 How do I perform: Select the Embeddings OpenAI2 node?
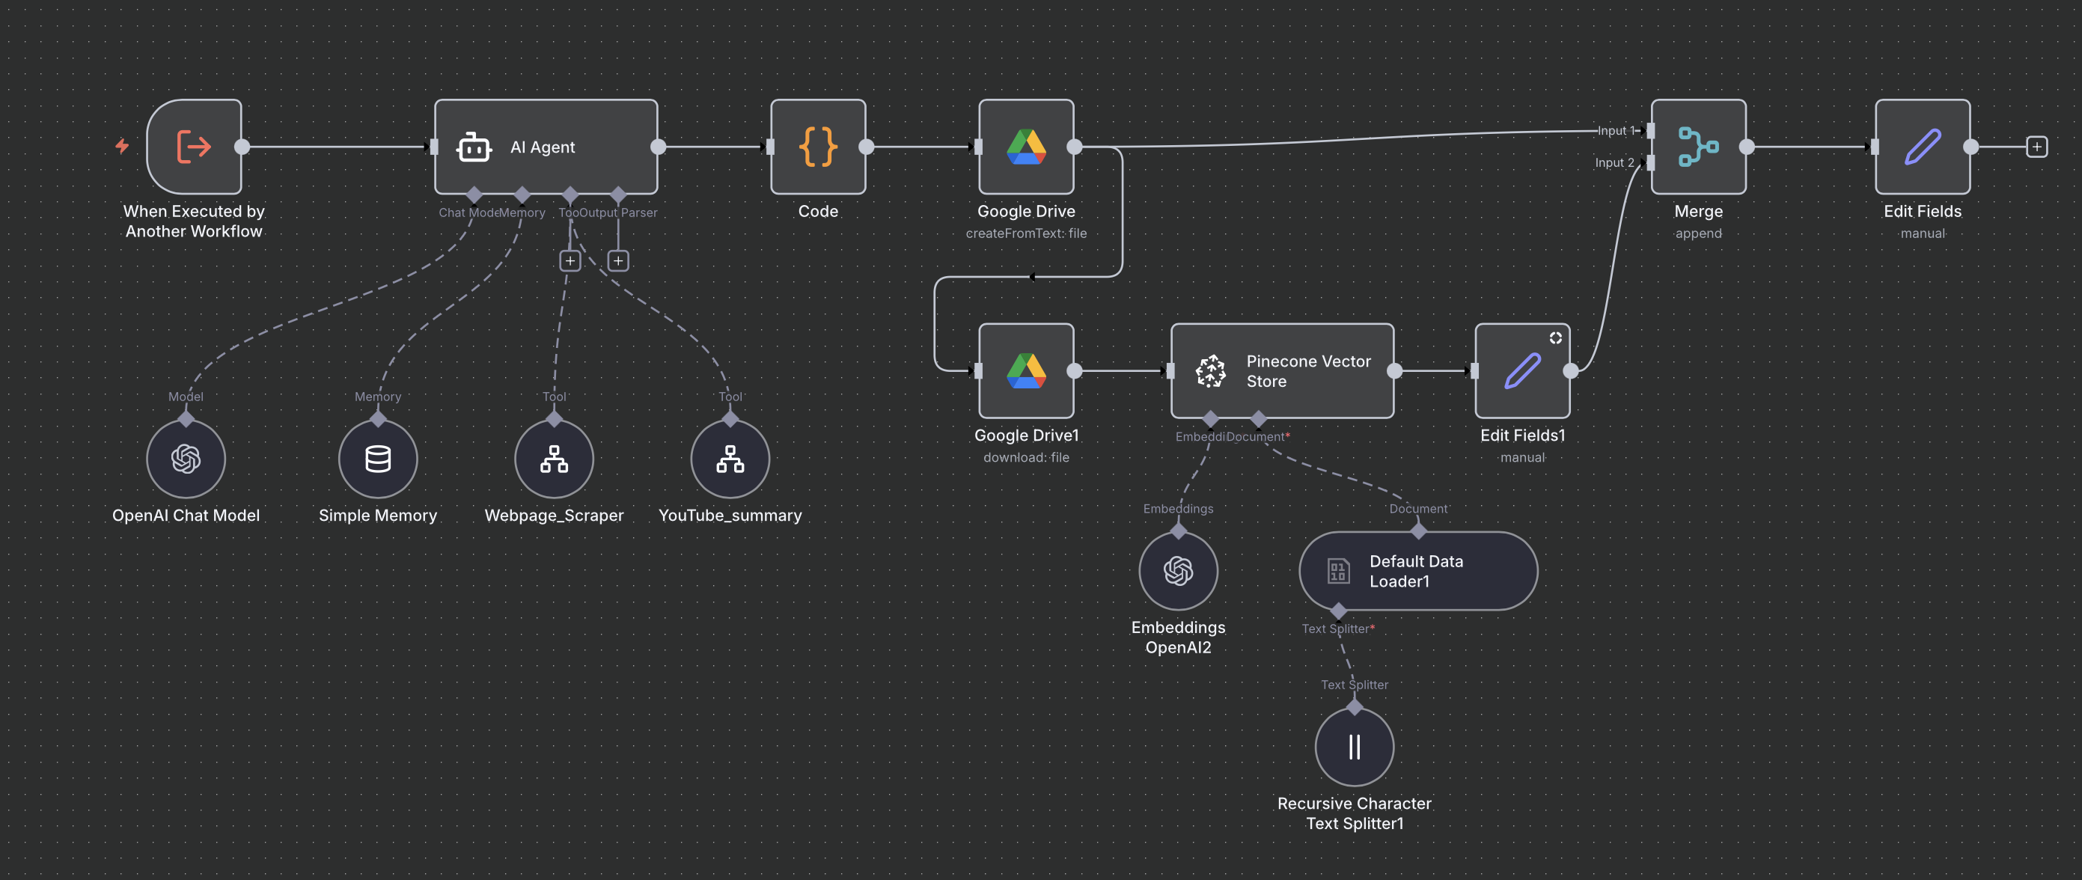pos(1178,570)
